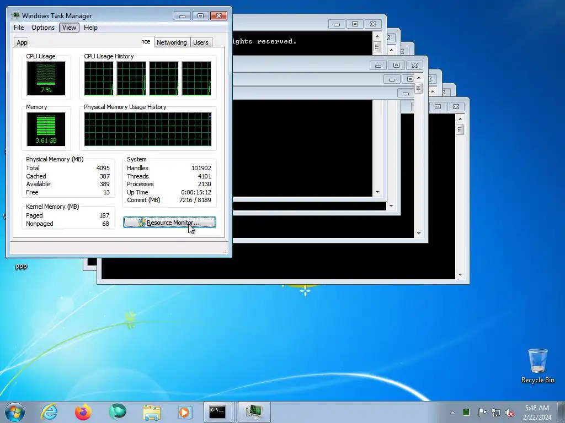Image resolution: width=565 pixels, height=423 pixels.
Task: Click the Available memory value 389
Action: coord(104,184)
